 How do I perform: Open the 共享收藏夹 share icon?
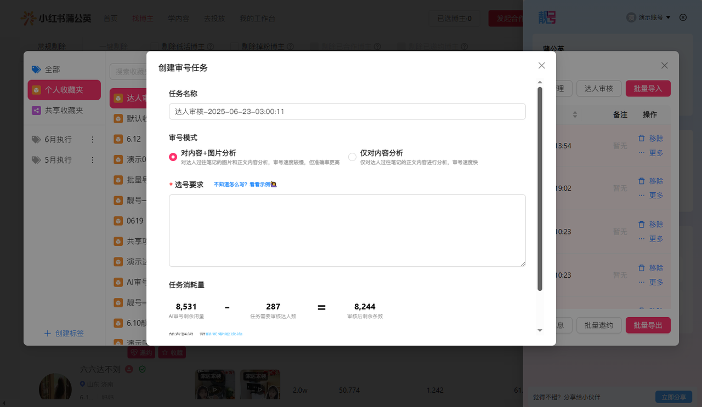[36, 110]
